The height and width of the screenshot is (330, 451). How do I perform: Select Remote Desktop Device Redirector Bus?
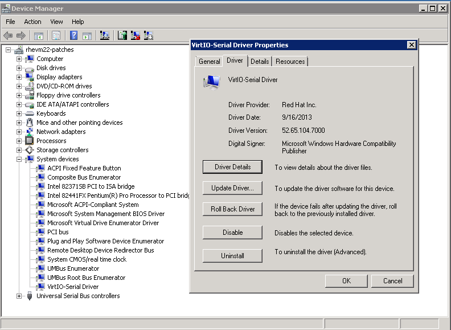click(x=101, y=250)
